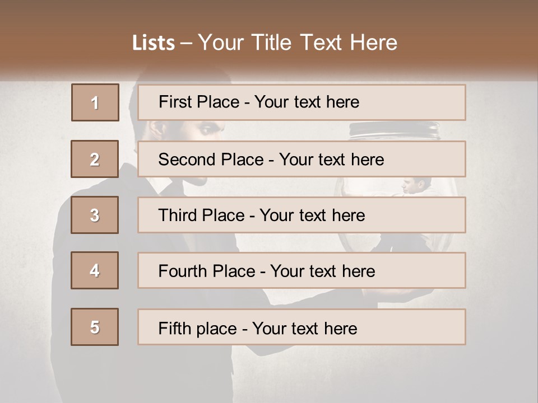The width and height of the screenshot is (538, 403).
Task: Select the "Fifth place" text bar
Action: [302, 327]
